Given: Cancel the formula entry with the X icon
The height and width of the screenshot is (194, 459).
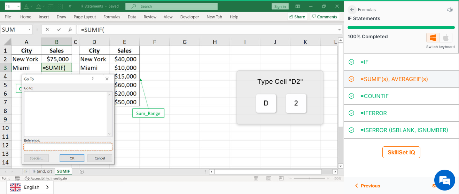Looking at the screenshot, I should click(x=47, y=30).
